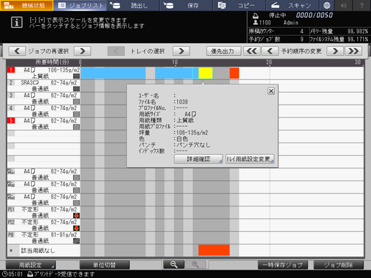The width and height of the screenshot is (371, 278).
Task: Click the information i icon
Action: 17,22
